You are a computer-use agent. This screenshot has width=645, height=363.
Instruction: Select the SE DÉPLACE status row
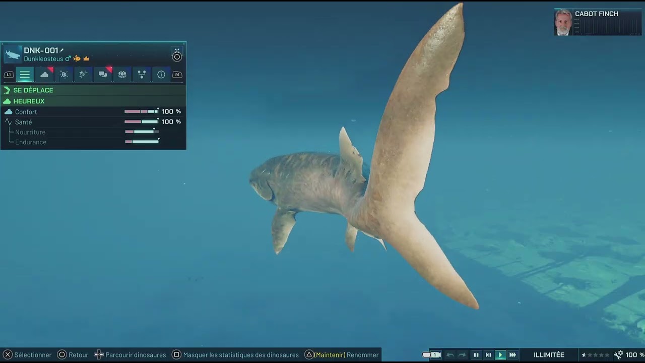coord(93,90)
